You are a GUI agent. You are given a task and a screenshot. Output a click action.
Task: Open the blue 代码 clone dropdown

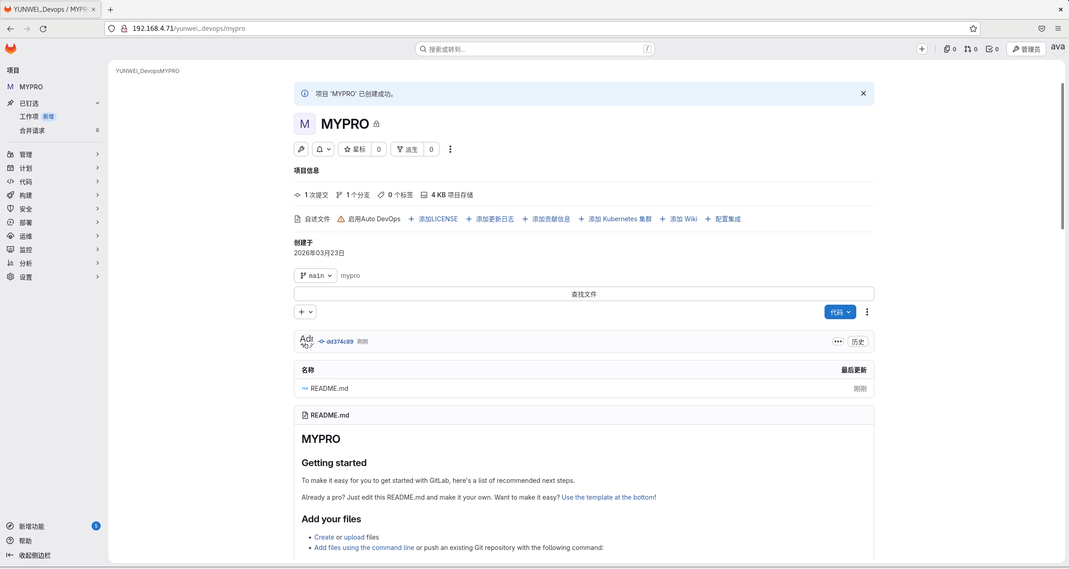(840, 312)
